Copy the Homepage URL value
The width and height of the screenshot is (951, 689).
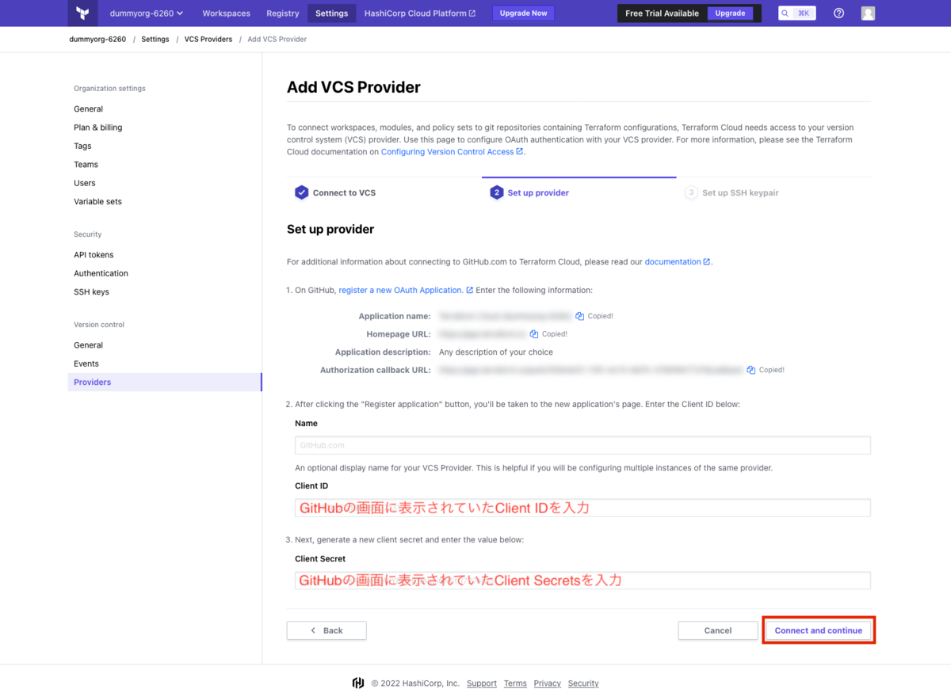click(534, 334)
